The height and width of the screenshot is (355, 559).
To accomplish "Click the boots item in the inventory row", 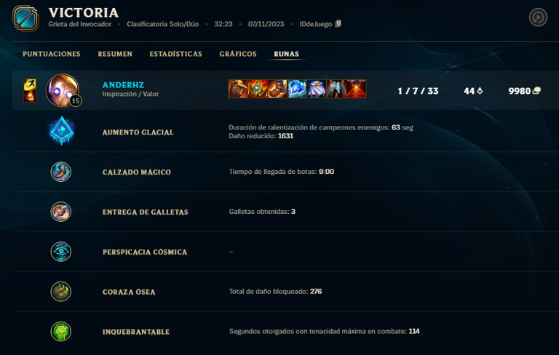I will [277, 89].
